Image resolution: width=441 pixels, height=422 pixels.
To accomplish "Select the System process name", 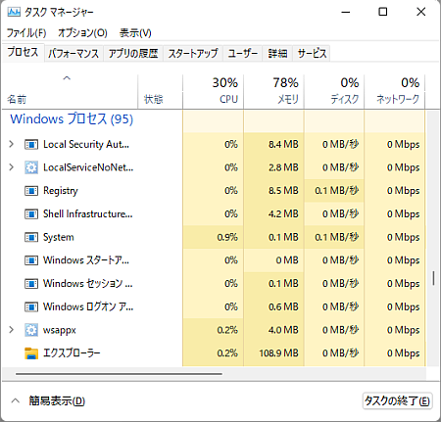I will (x=59, y=237).
